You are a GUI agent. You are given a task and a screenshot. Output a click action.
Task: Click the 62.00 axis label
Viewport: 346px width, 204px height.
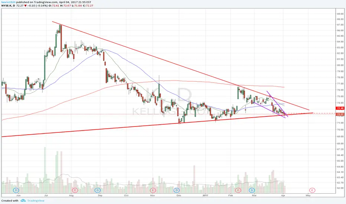(340, 188)
